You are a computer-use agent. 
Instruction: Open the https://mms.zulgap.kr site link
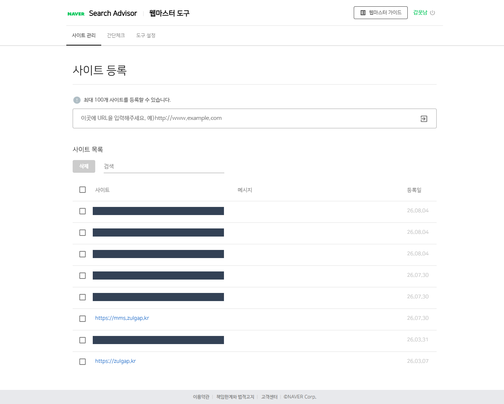click(122, 318)
